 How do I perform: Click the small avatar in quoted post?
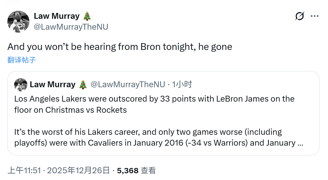[x=21, y=85]
